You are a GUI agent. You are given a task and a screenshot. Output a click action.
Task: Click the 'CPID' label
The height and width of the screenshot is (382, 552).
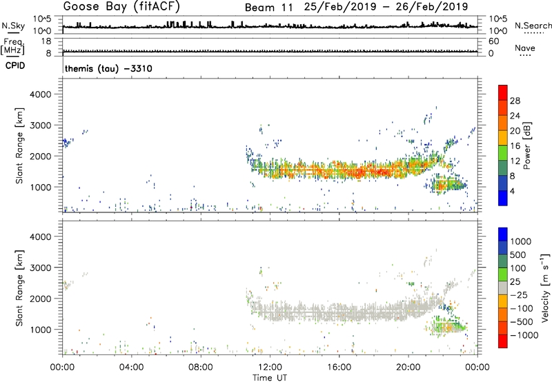15,66
